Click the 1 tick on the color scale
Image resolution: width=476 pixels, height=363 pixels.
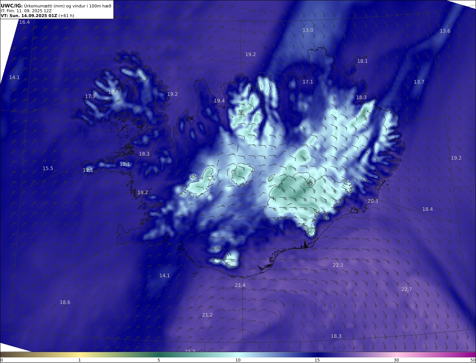click(80, 360)
